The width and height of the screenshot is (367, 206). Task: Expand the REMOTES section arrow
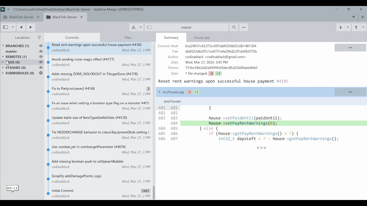tap(3, 57)
